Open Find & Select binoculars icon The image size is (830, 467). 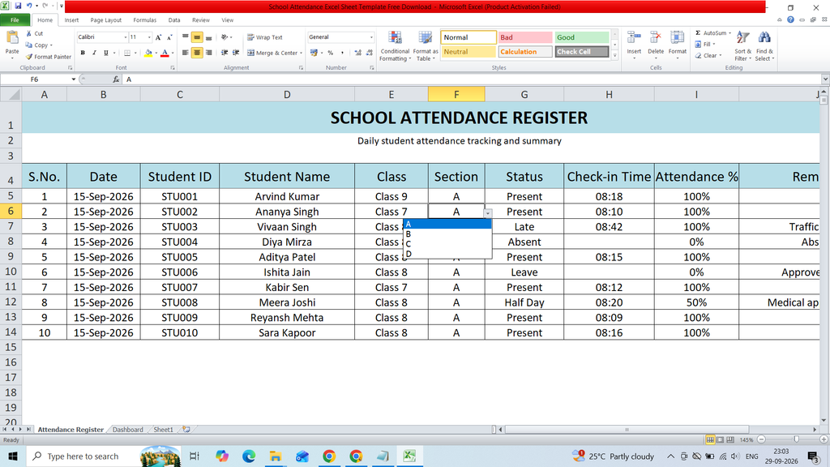click(x=764, y=39)
